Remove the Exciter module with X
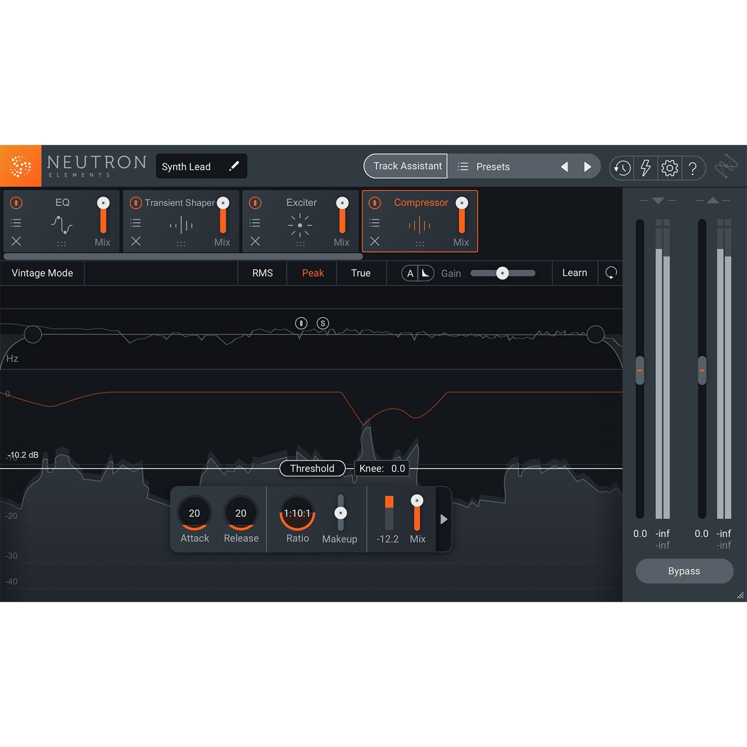This screenshot has width=747, height=747. tap(255, 241)
